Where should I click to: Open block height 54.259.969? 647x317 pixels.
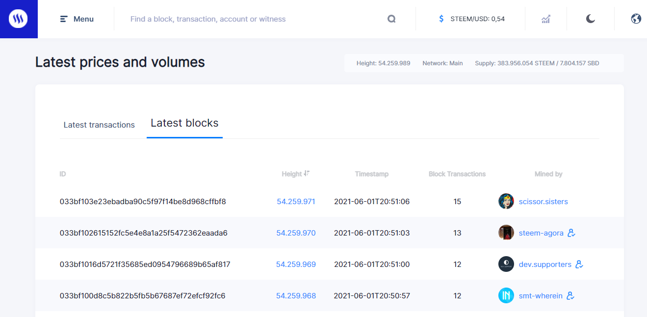click(x=296, y=264)
